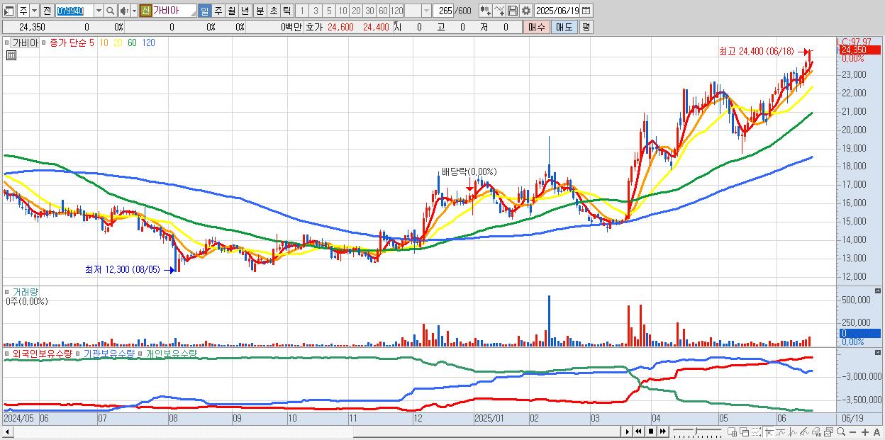Click the chart image copy icon
Screen dimensions: 885x440
tap(828, 431)
